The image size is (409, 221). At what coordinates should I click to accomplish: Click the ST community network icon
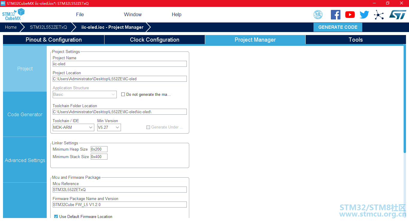[379, 15]
